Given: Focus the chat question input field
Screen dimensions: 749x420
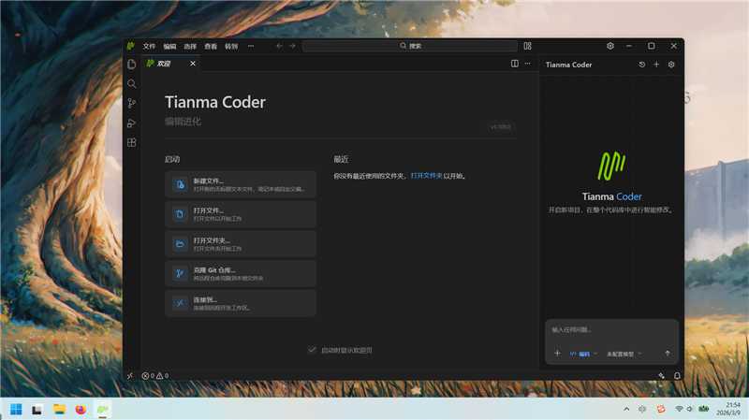Looking at the screenshot, I should (611, 330).
